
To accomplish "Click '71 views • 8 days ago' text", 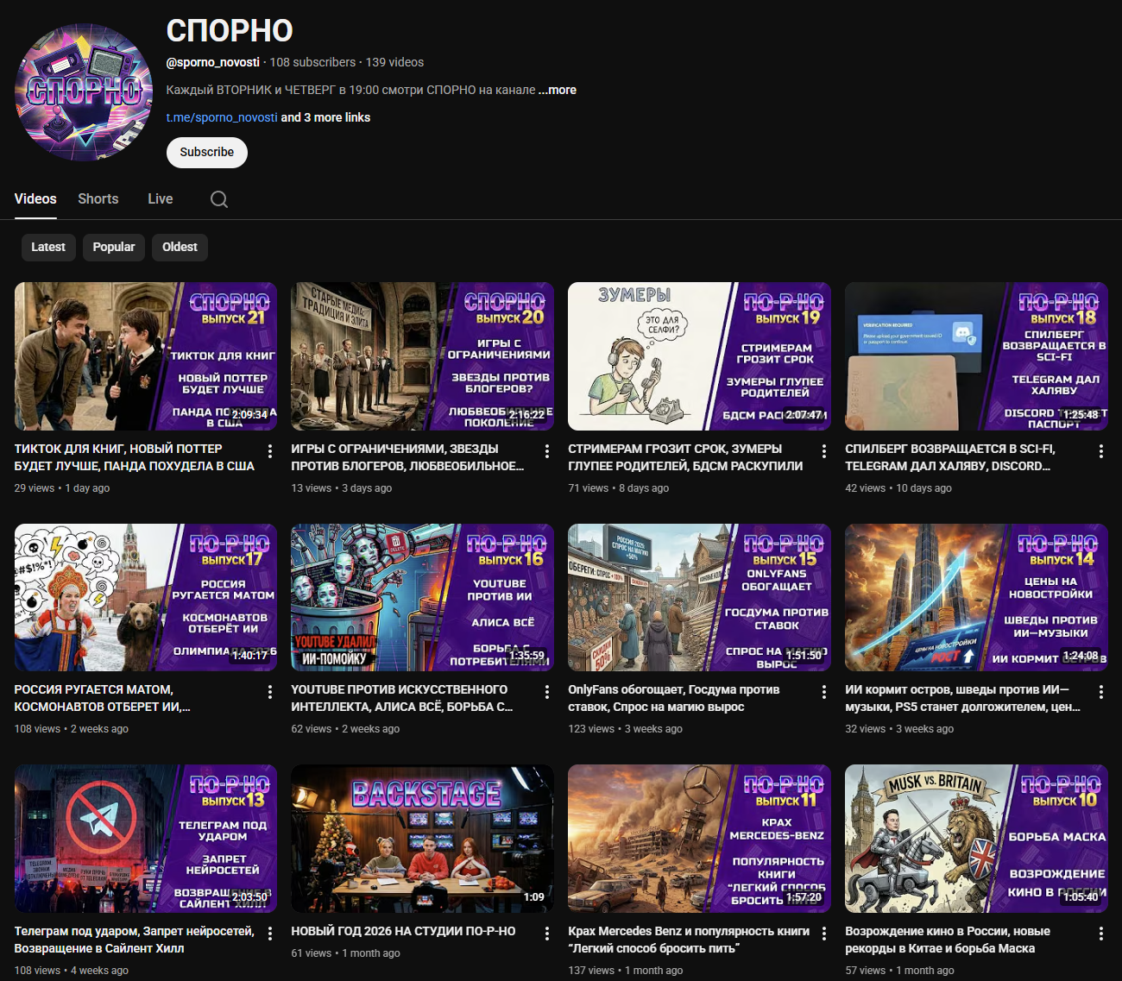I will tap(619, 488).
